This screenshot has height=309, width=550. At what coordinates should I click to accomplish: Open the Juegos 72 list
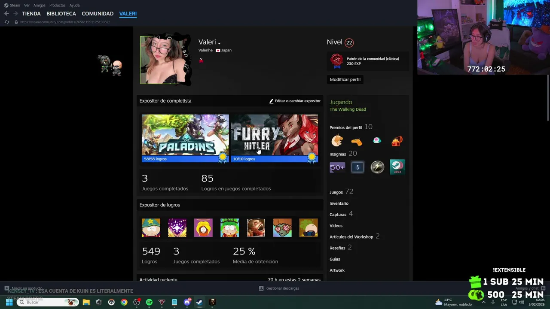click(341, 192)
